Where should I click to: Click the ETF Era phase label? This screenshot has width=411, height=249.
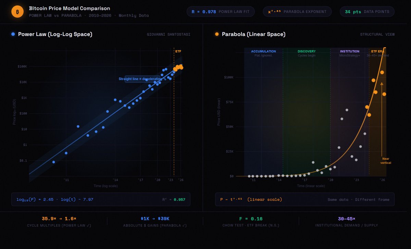point(377,51)
